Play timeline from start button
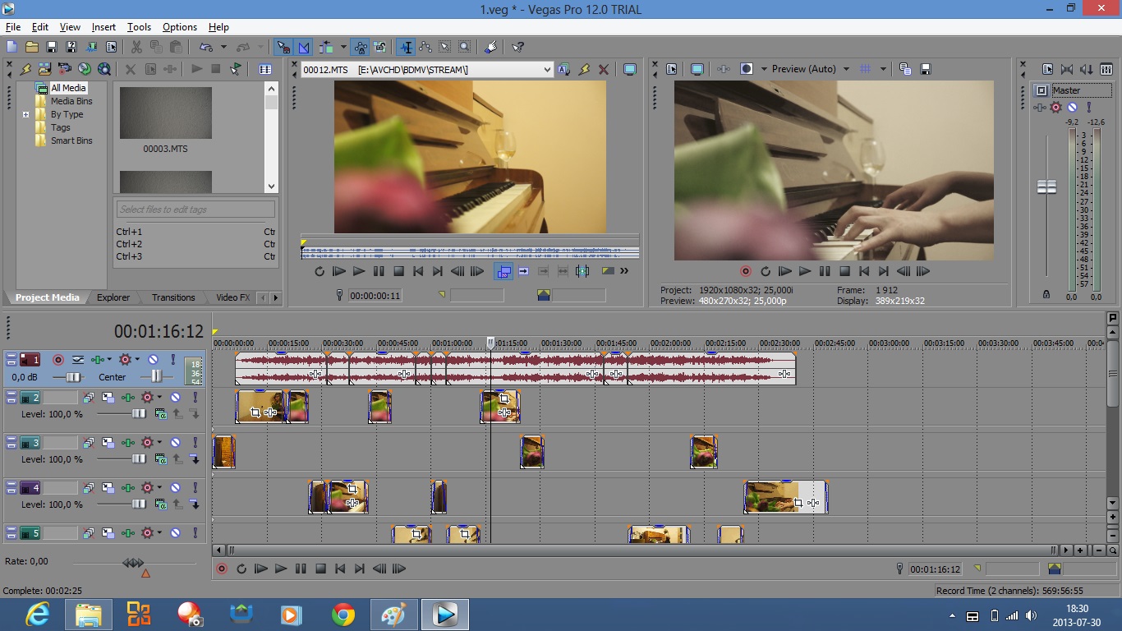 tap(260, 569)
